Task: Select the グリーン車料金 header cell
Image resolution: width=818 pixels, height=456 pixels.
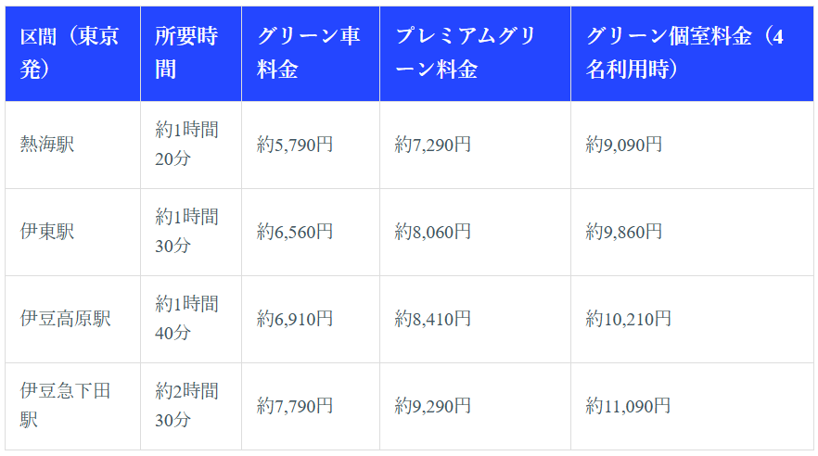Action: [309, 53]
